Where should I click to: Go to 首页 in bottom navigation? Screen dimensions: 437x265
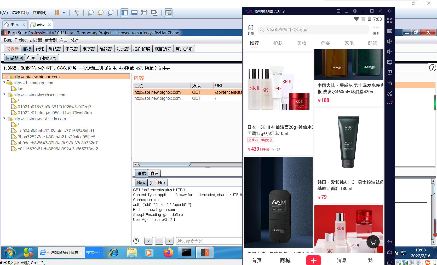point(257,260)
